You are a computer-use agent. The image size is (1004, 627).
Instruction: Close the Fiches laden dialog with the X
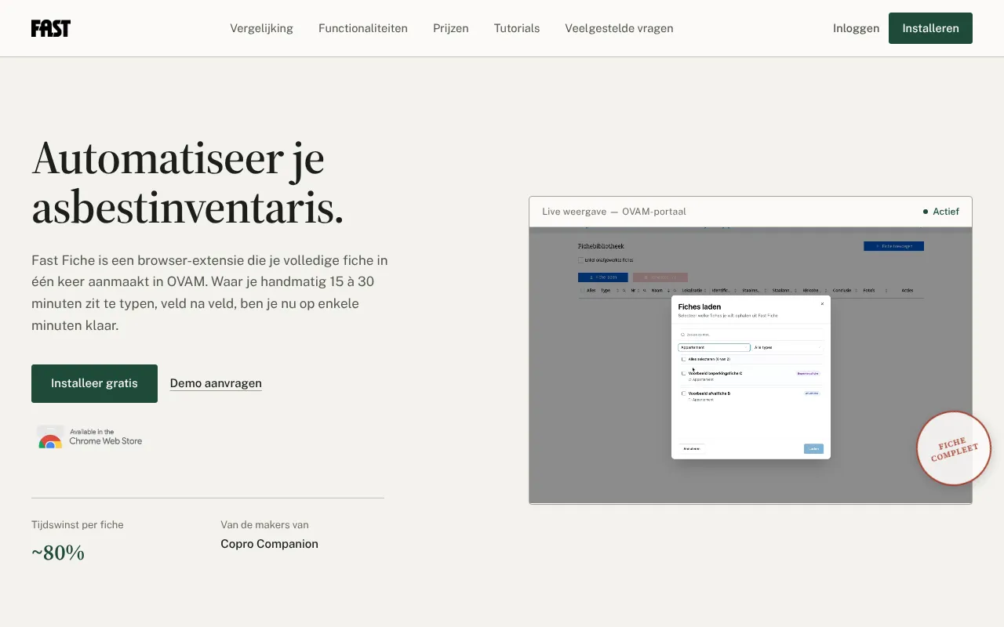822,304
